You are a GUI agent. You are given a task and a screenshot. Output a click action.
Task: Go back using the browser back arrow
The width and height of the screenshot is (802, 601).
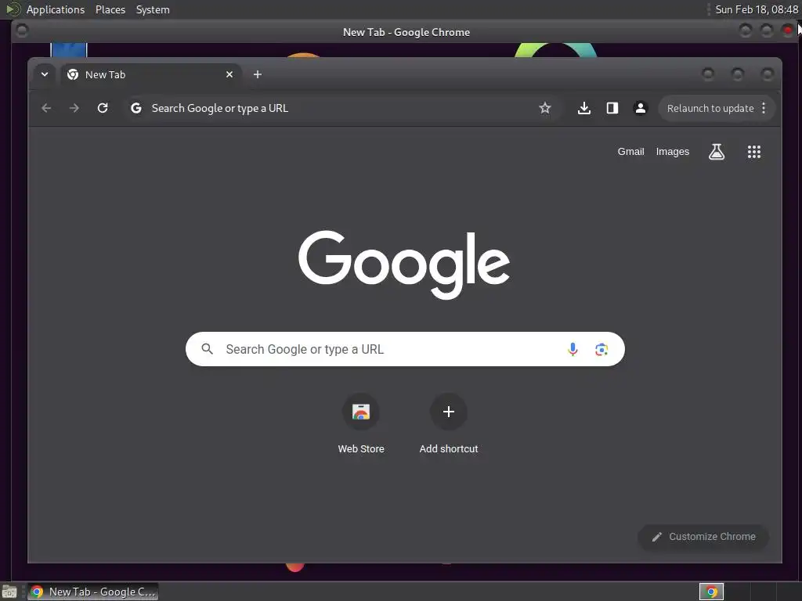click(46, 108)
